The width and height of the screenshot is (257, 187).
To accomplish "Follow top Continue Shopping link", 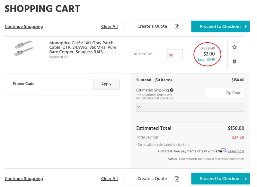I will coord(24,26).
